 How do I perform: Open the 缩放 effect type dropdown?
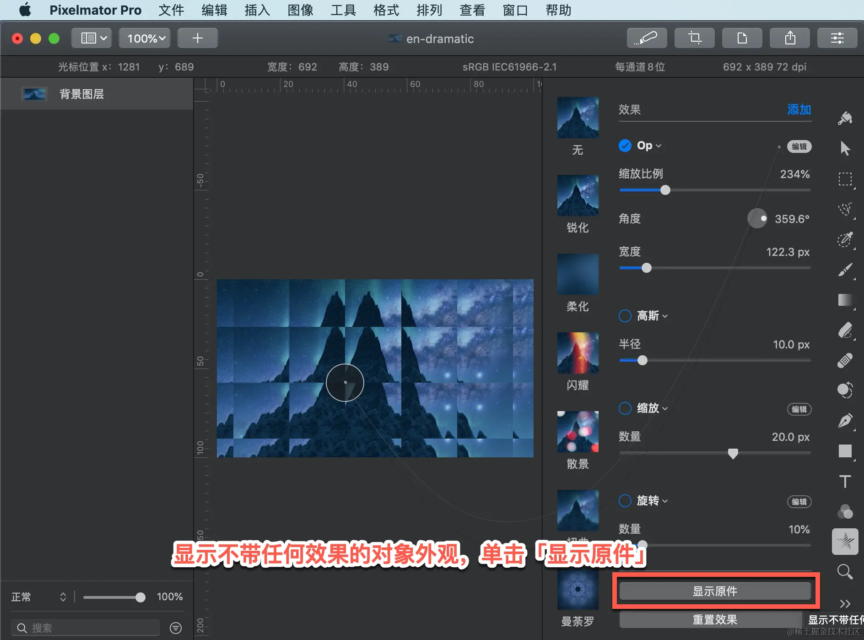coord(652,408)
